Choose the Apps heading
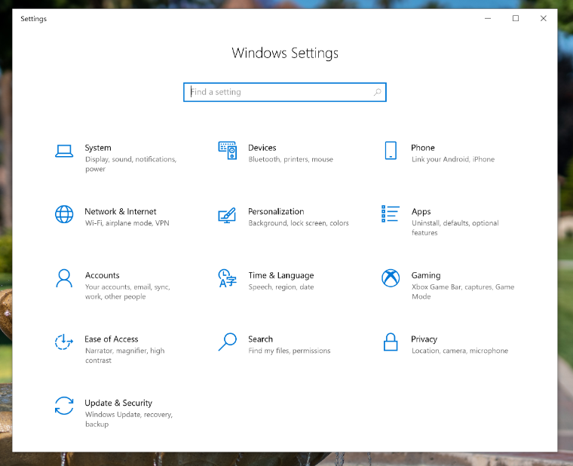The height and width of the screenshot is (466, 573). point(421,212)
